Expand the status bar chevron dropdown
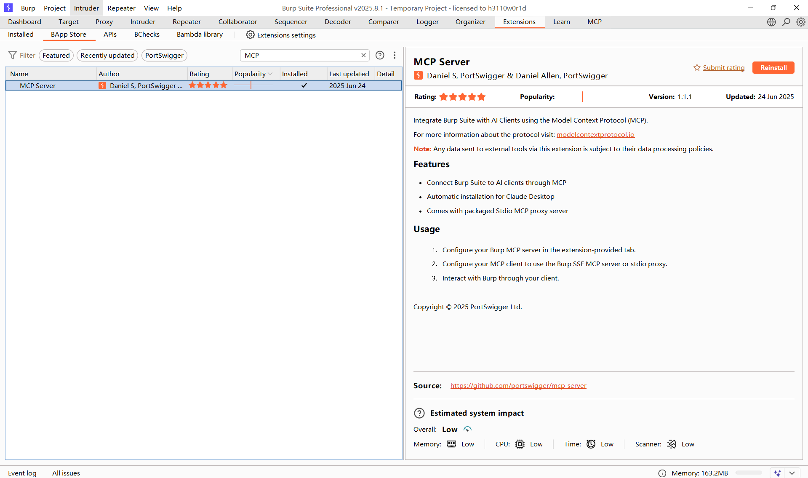This screenshot has height=478, width=808. [792, 473]
